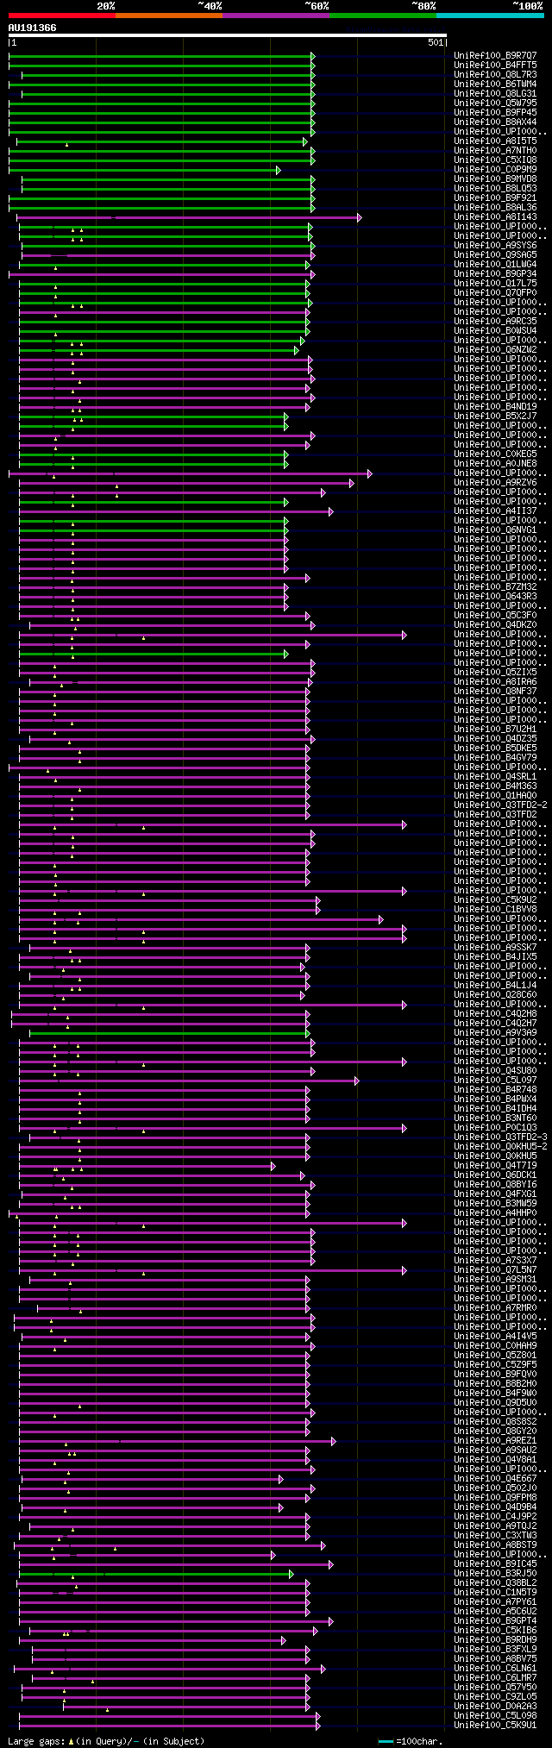Select the UniRef100_B6TWM4 label

click(495, 85)
